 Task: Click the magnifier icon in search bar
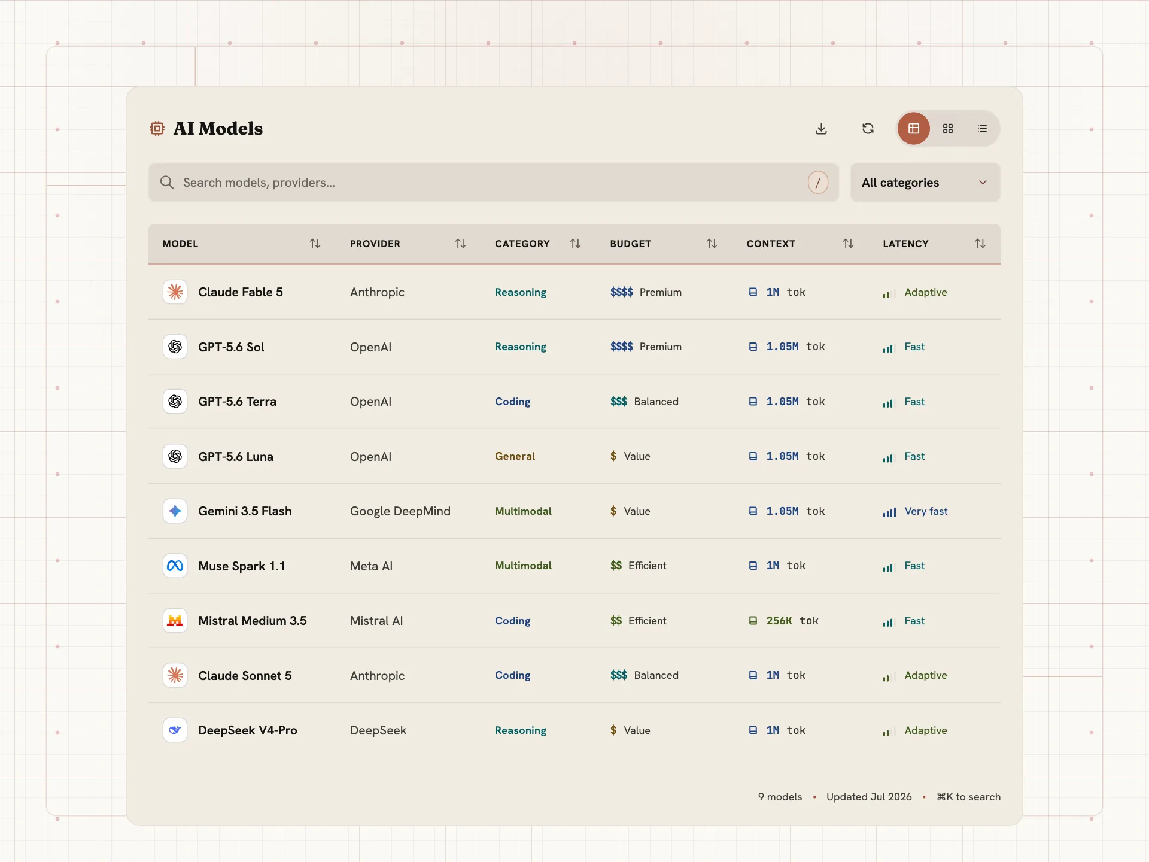167,183
